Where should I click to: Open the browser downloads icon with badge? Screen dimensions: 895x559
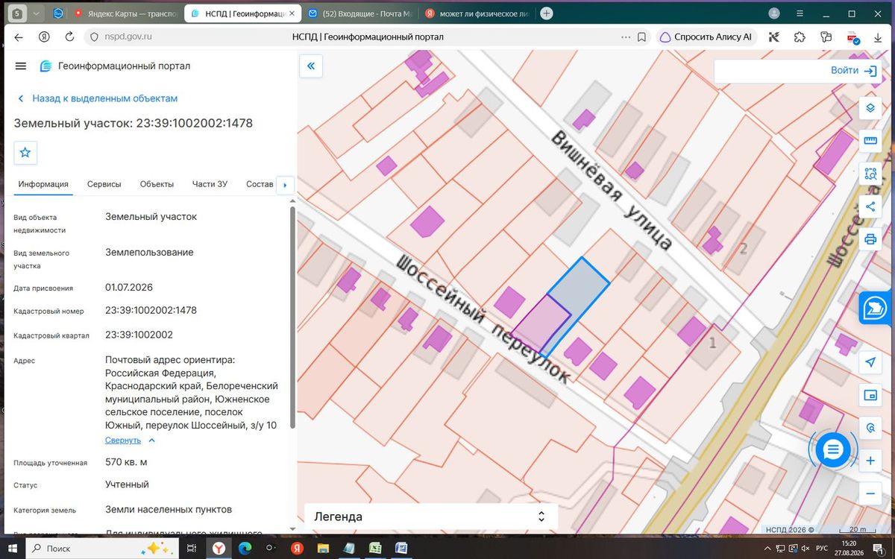tap(852, 37)
